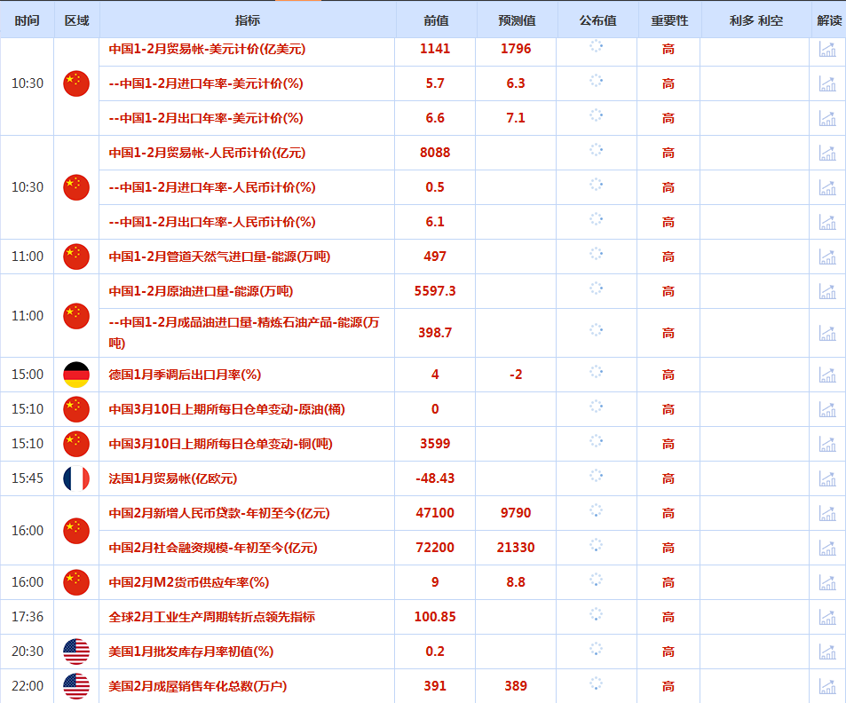This screenshot has width=846, height=703.
Task: Select the US flag in 20:30 row
Action: tap(76, 652)
